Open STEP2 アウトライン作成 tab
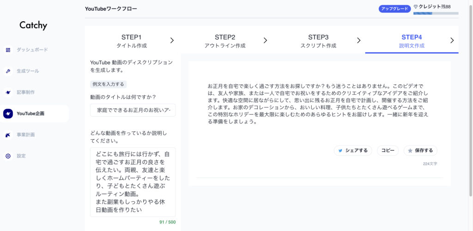473x231 pixels. click(225, 41)
